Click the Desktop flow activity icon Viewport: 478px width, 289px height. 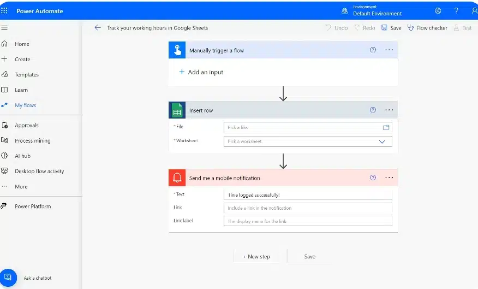pos(4,171)
